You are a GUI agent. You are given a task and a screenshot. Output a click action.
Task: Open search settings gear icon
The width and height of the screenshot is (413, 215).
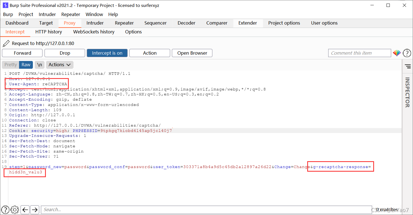click(15, 209)
